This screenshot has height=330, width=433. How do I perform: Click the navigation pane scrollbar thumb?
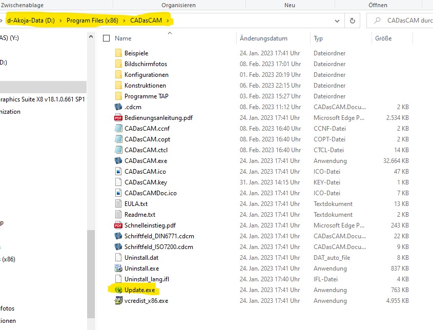click(91, 274)
